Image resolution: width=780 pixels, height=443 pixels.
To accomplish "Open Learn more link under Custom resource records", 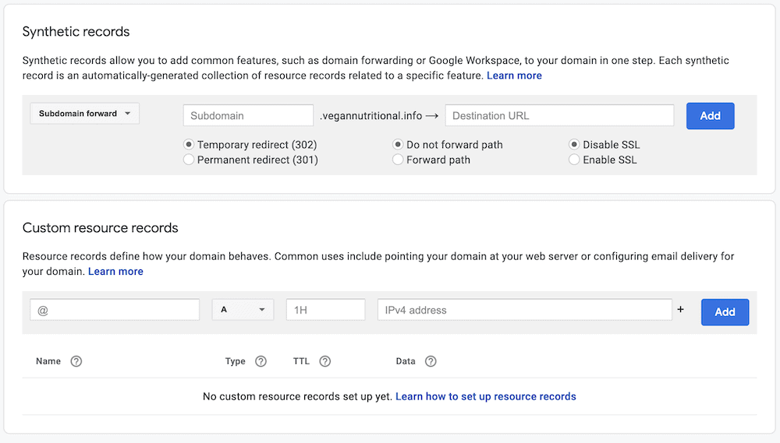I will pos(115,271).
